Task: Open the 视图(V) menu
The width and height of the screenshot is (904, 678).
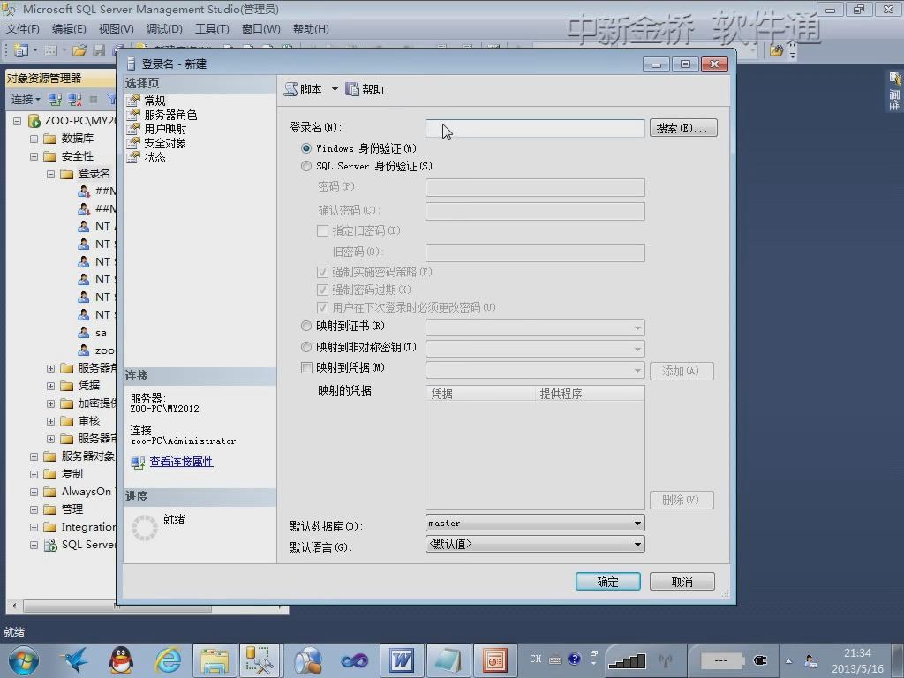Action: (x=116, y=29)
